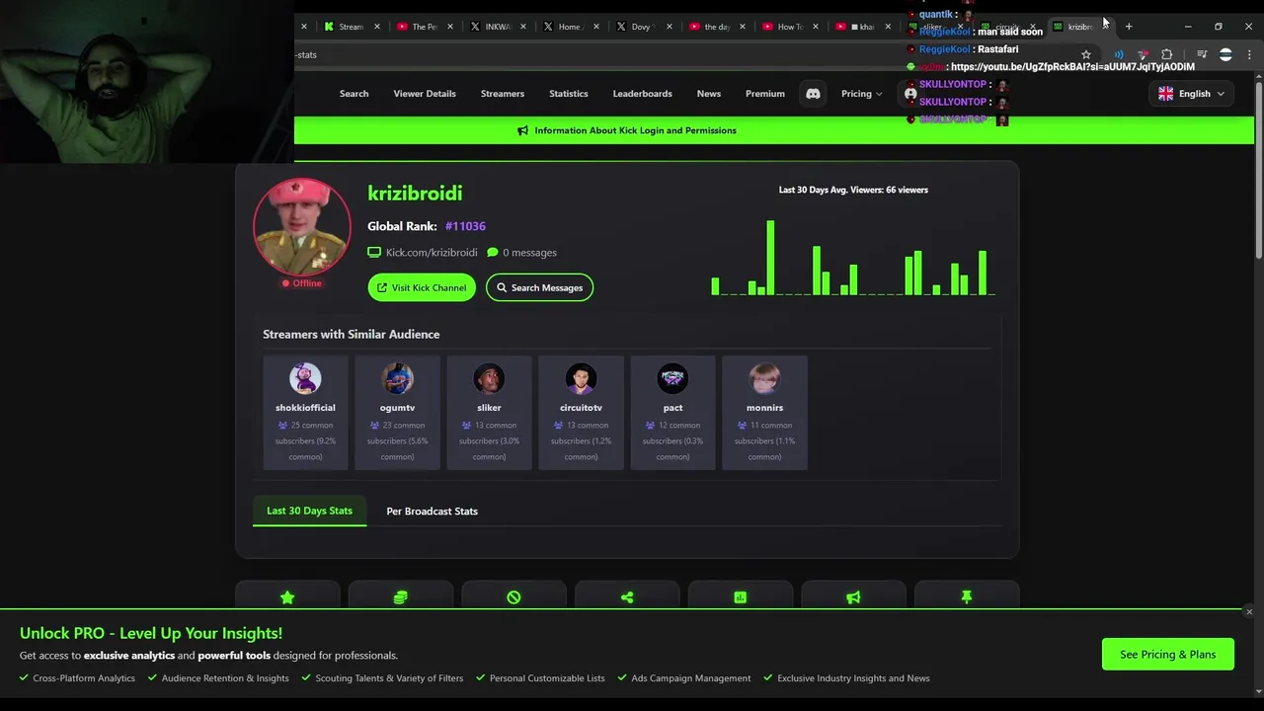Image resolution: width=1264 pixels, height=711 pixels.
Task: Click '0 messages' text
Action: tap(529, 253)
